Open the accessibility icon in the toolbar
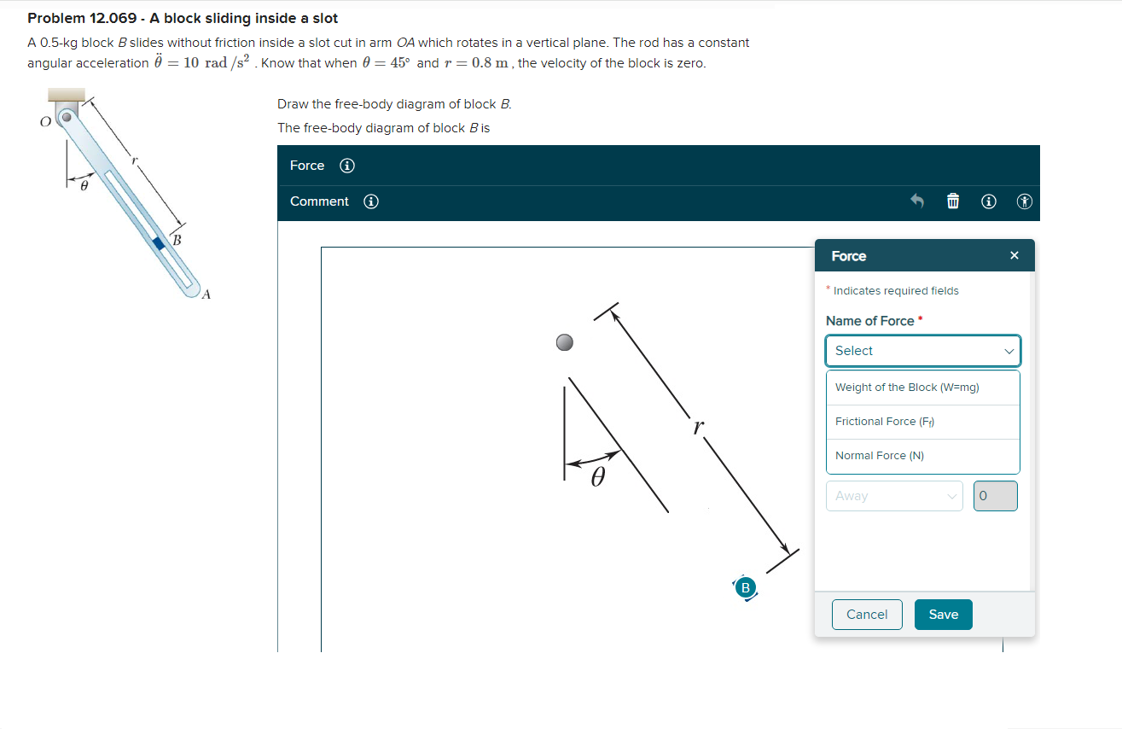This screenshot has width=1122, height=729. (x=1024, y=201)
